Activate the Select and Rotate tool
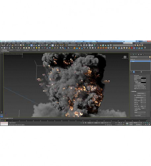This screenshot has height=166, width=151. point(34,45)
